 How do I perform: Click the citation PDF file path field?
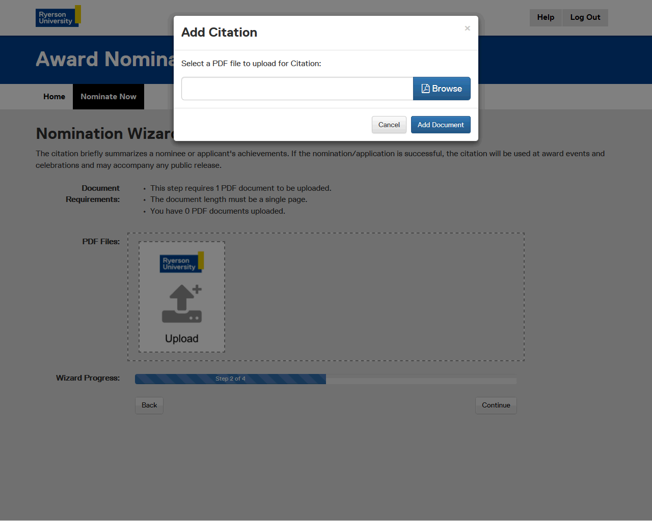click(297, 89)
